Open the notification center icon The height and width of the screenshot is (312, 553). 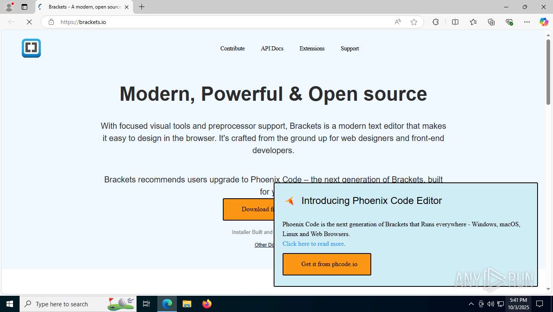540,304
